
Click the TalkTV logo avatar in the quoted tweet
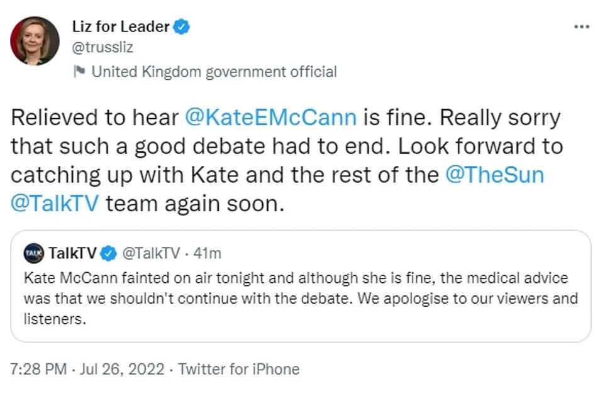pos(33,253)
